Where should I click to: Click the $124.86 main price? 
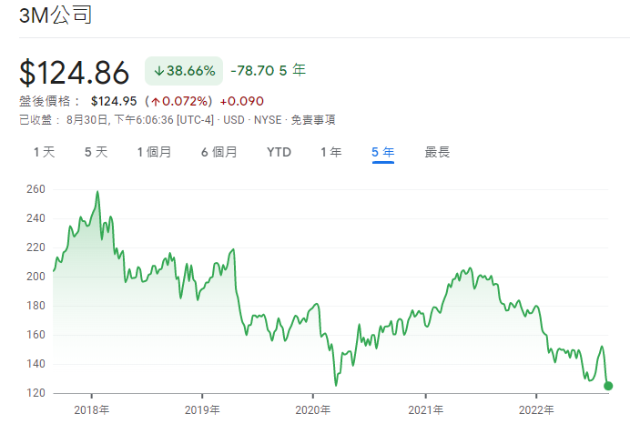click(75, 72)
